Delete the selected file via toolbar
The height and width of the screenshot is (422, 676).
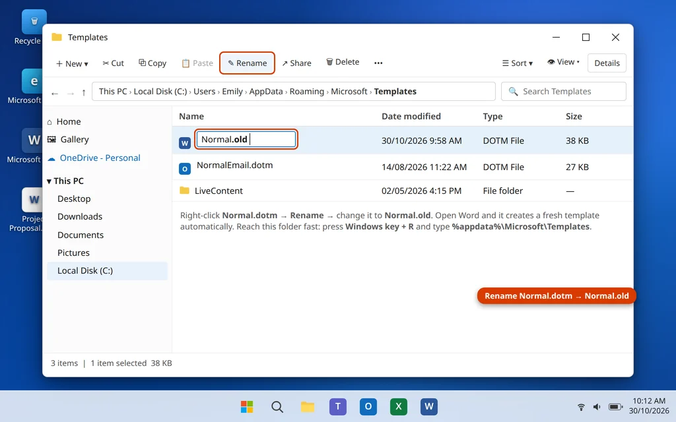(x=343, y=62)
